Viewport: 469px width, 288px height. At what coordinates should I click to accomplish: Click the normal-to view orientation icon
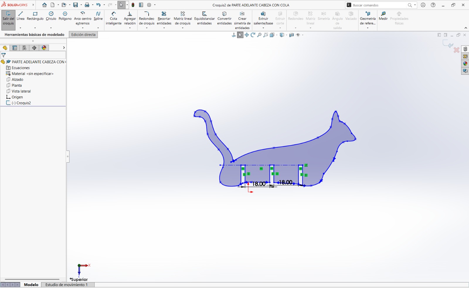point(234,35)
